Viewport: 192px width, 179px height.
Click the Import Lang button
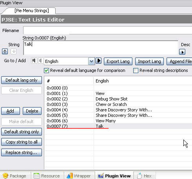click(149, 61)
